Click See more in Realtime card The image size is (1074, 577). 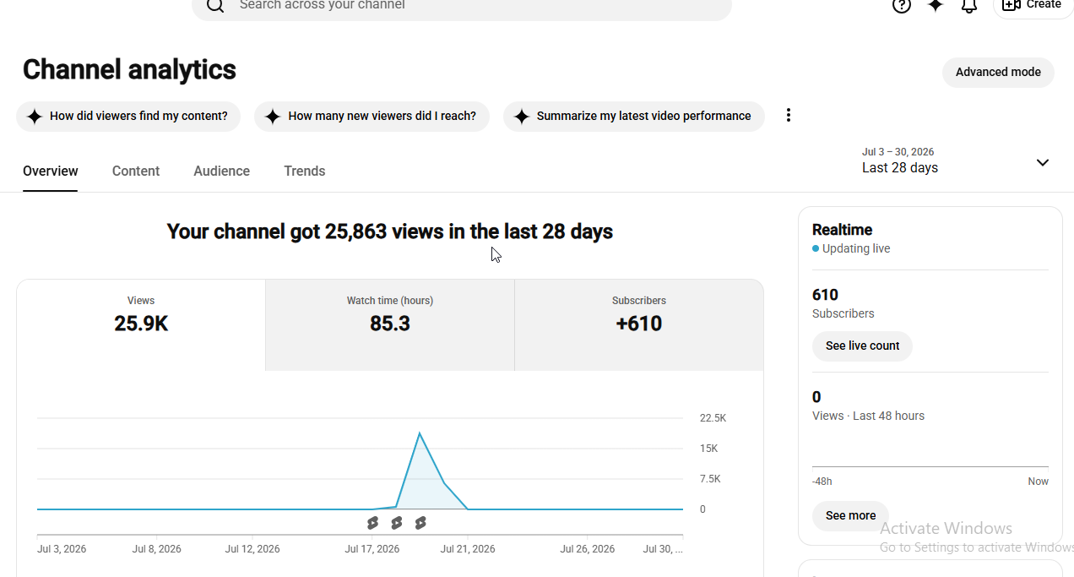[x=850, y=515]
